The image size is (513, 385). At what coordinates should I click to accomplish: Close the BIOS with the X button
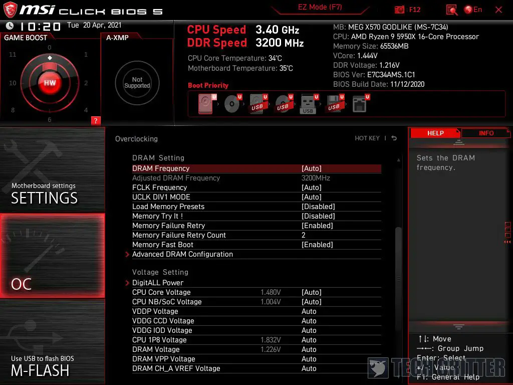pos(498,10)
